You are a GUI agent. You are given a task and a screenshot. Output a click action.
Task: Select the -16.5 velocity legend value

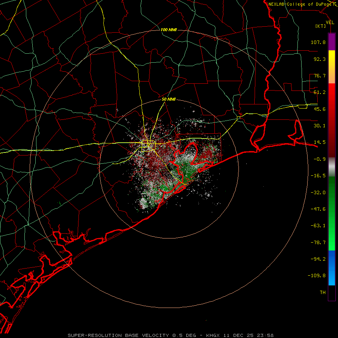(318, 176)
